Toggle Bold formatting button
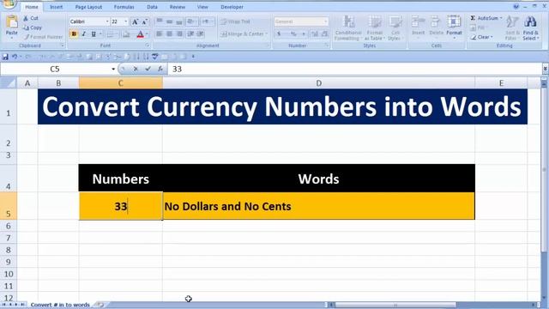 pyautogui.click(x=74, y=34)
